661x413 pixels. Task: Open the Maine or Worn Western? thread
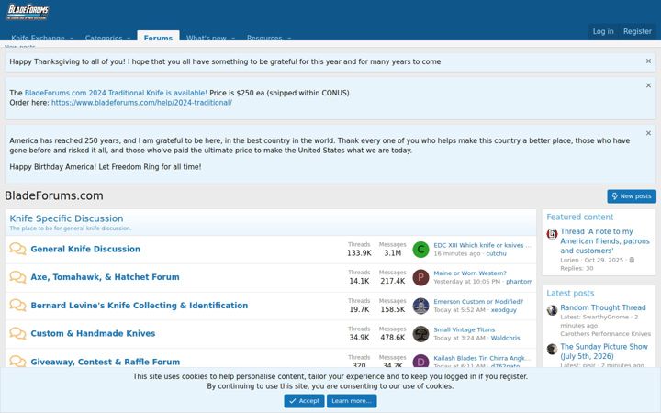tap(470, 273)
